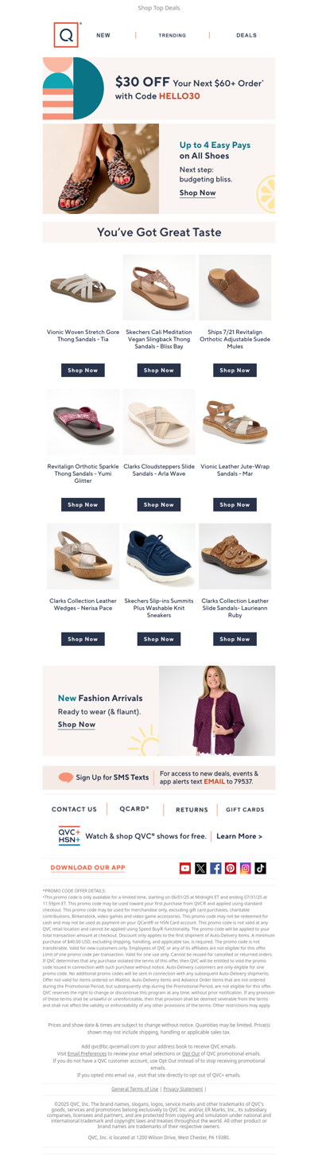Open QVC's TikTok icon
The height and width of the screenshot is (1156, 318).
click(261, 868)
